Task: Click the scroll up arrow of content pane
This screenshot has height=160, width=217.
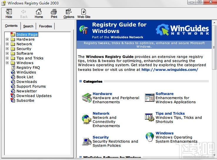Action: point(214,23)
